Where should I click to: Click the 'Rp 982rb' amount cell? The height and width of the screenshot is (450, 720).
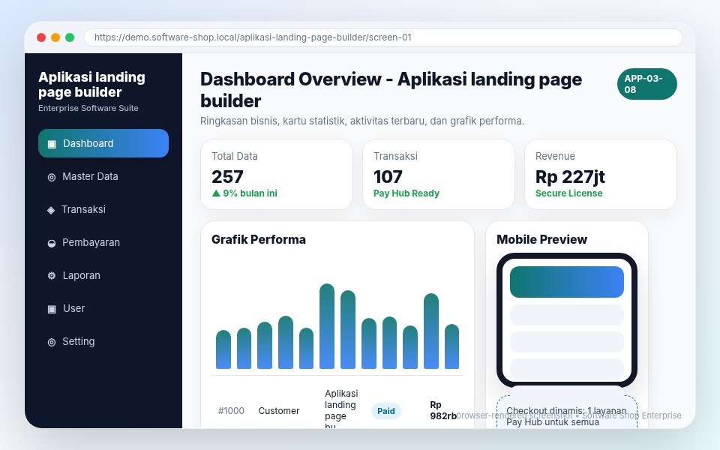[x=443, y=410]
